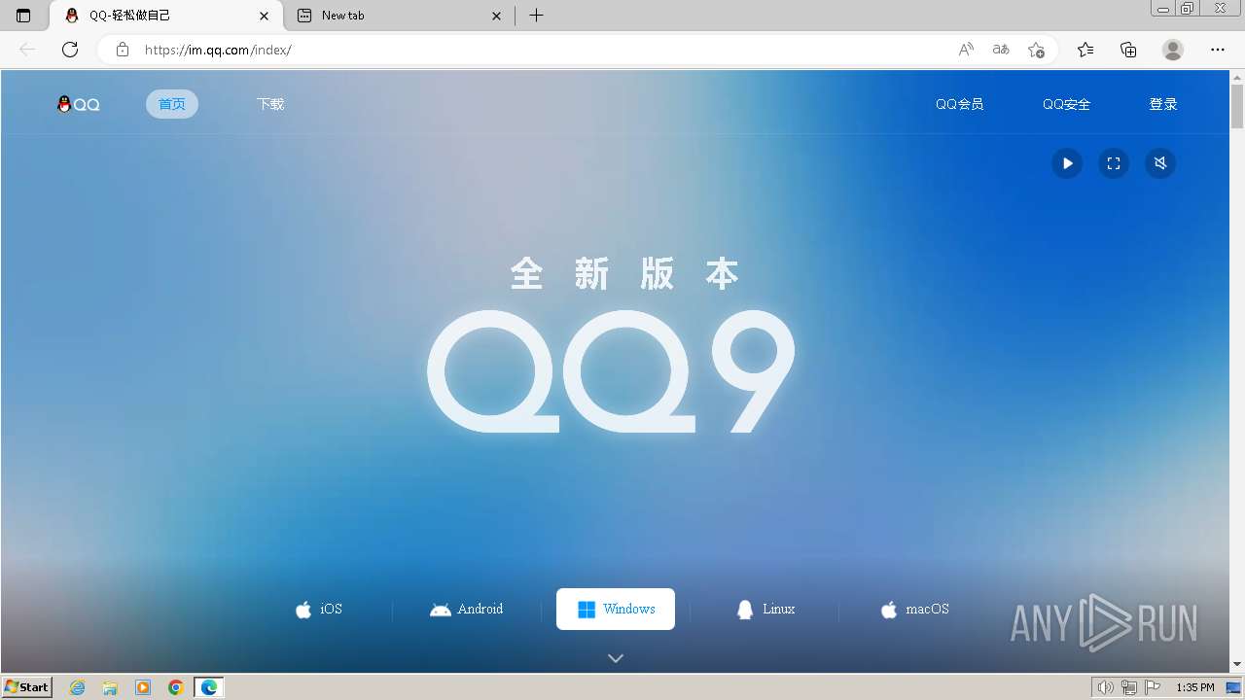Open the 首页 navigation item

pyautogui.click(x=172, y=104)
